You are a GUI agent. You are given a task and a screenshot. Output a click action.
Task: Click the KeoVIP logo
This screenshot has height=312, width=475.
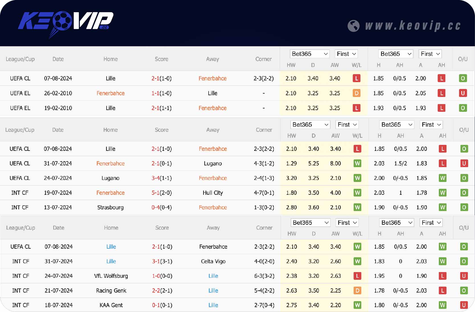coord(66,23)
